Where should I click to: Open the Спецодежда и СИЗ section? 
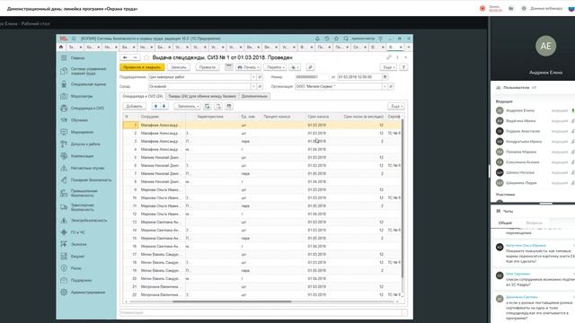point(87,109)
